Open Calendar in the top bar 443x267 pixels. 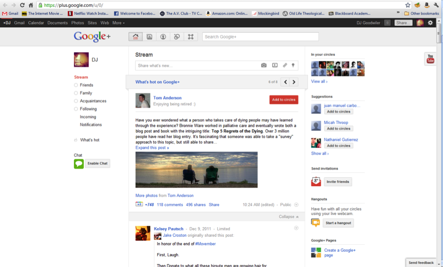pos(36,23)
